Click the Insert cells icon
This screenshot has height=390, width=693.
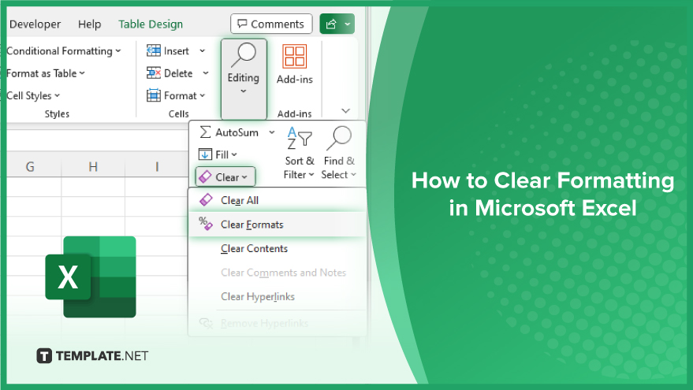tap(154, 50)
